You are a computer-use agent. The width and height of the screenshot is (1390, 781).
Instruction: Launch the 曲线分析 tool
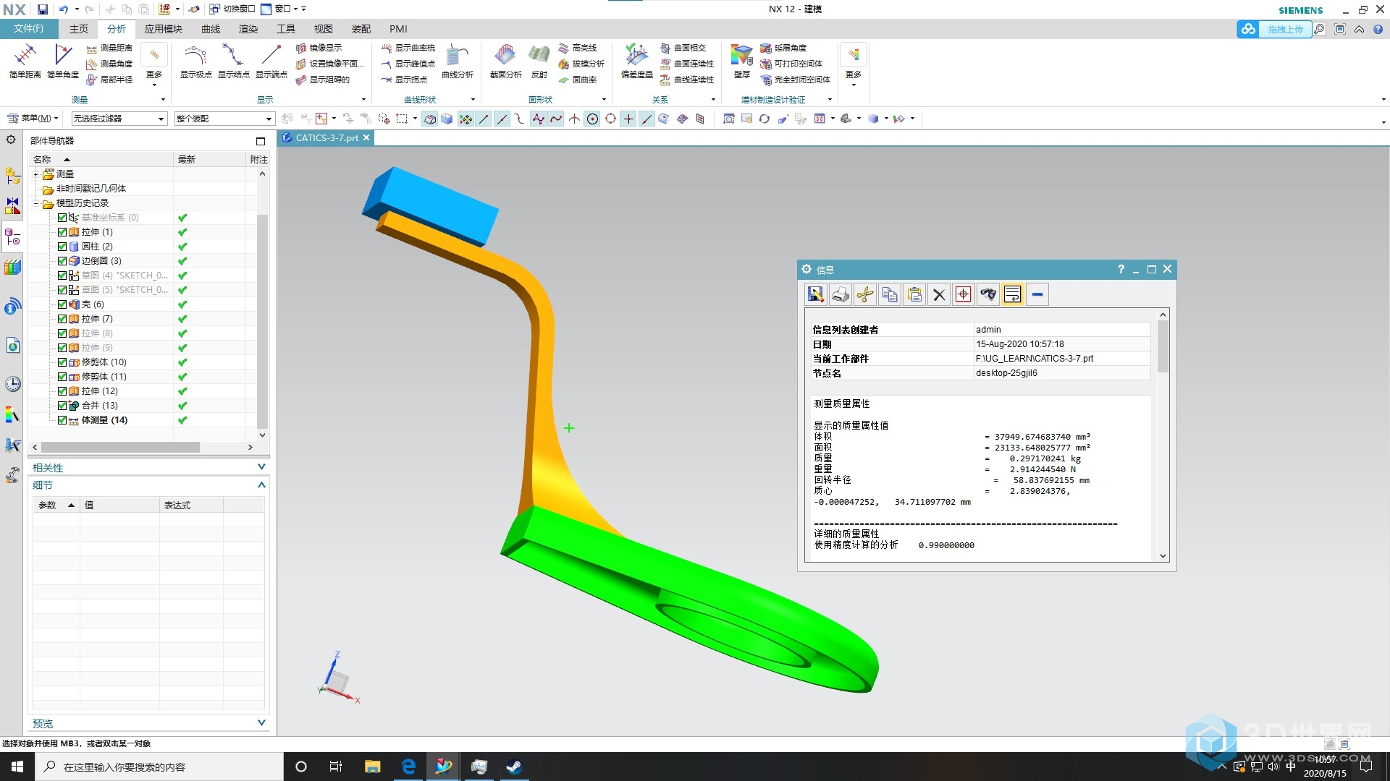coord(458,61)
